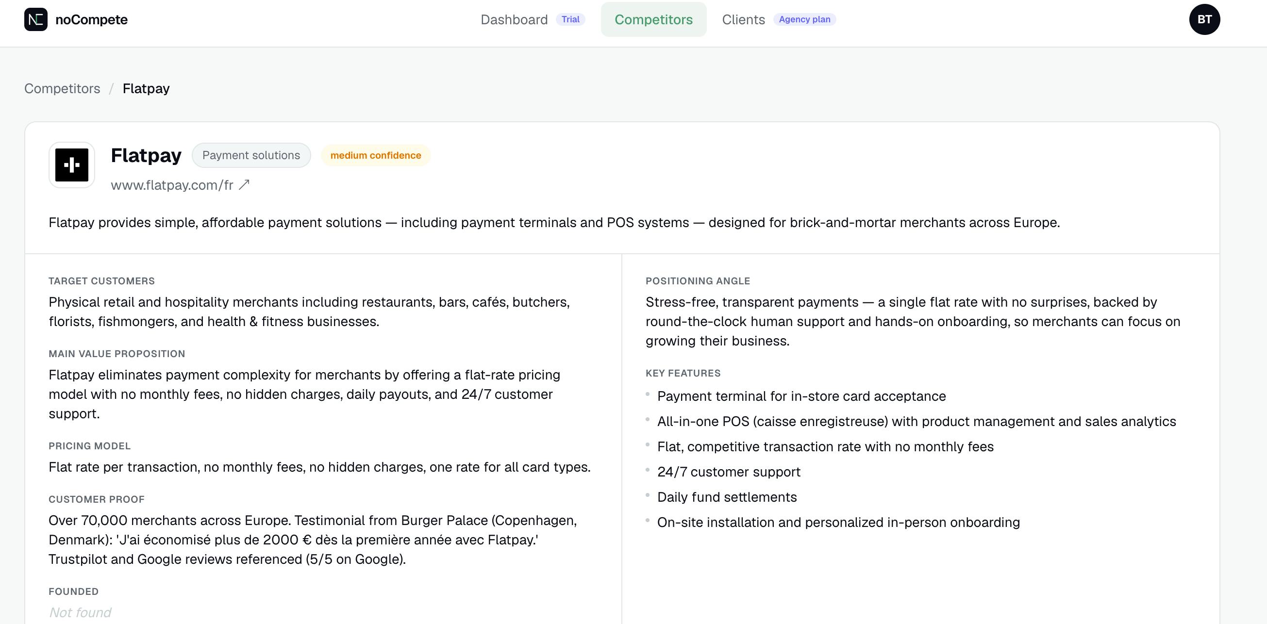Screen dimensions: 1267x624
Task: Click 'Flat, competitive transaction rate' feature
Action: coord(826,446)
